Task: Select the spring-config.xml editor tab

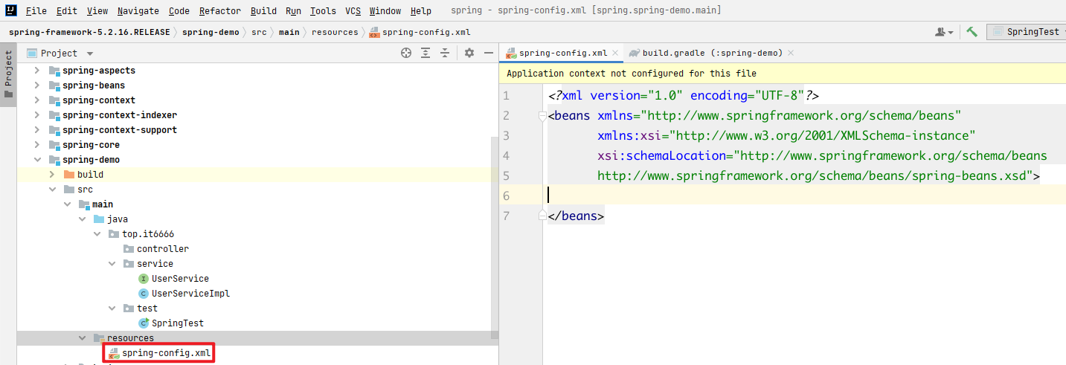Action: point(562,53)
